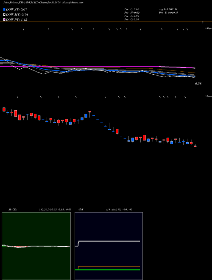Open the ADX indicator chart panel
The height and width of the screenshot is (280, 212).
109,246
